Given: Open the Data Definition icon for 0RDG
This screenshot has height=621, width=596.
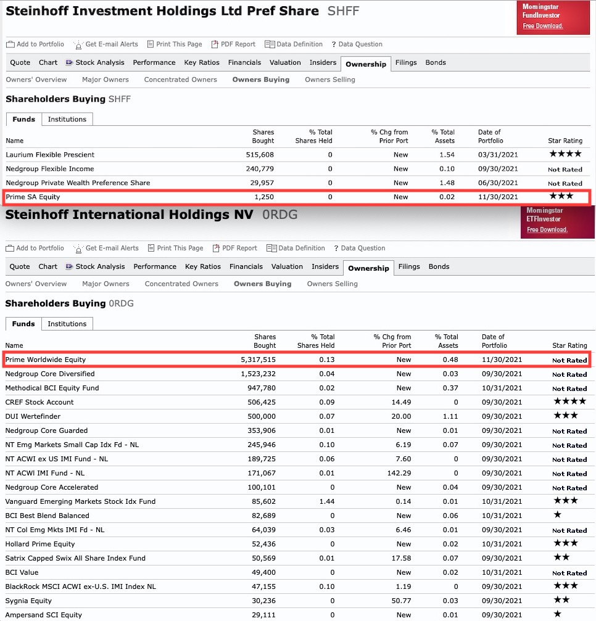Looking at the screenshot, I should pyautogui.click(x=271, y=248).
